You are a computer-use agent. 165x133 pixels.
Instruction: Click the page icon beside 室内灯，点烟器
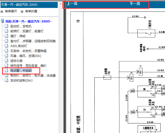[x=7, y=41]
